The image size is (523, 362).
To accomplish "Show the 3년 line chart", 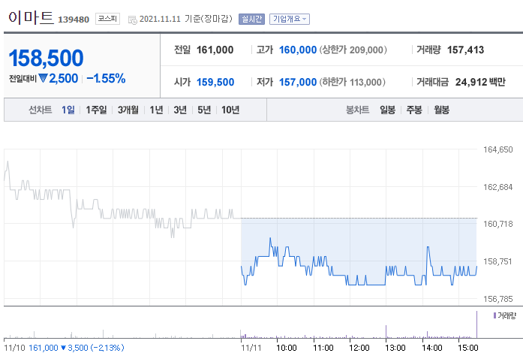I will pyautogui.click(x=180, y=110).
